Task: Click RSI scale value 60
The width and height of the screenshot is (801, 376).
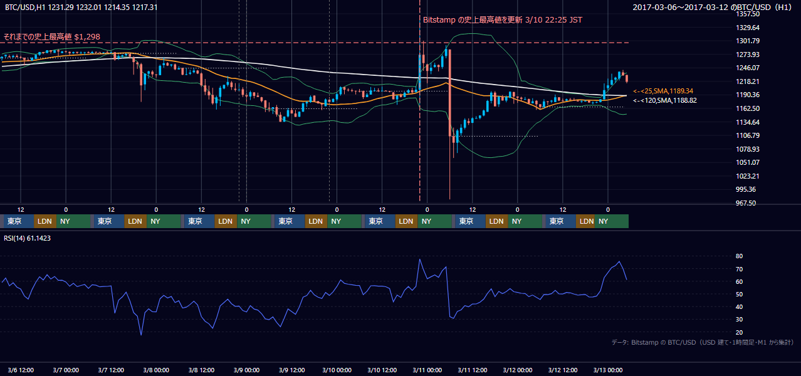Action: [x=739, y=281]
